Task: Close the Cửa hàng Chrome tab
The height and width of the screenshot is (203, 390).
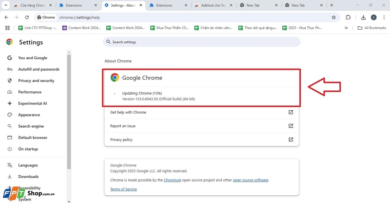Action: click(x=51, y=5)
